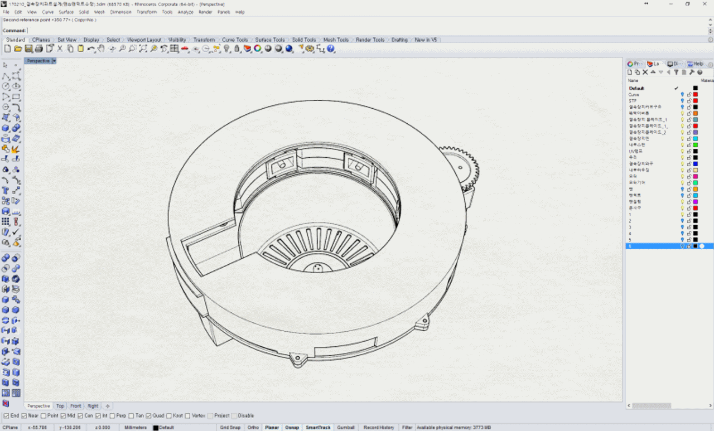Switch to the Curve Tools toolbar tab
This screenshot has width=714, height=431.
[x=235, y=40]
